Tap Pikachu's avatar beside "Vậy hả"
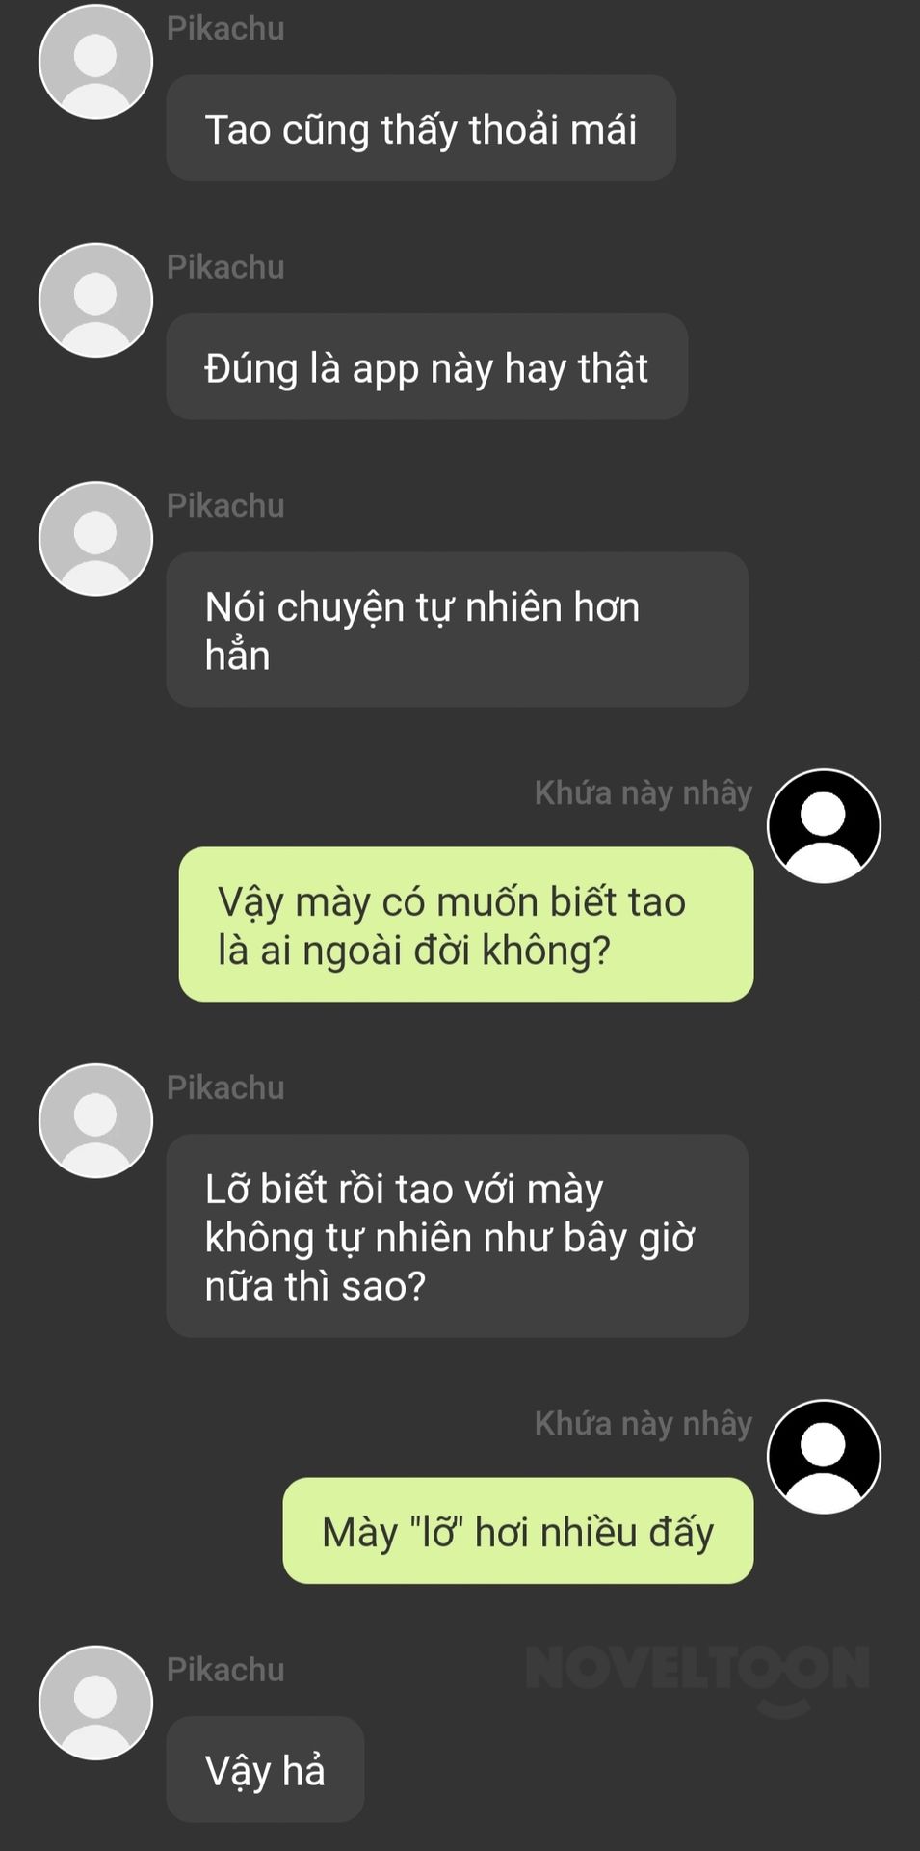Viewport: 920px width, 1851px height. pos(95,1703)
